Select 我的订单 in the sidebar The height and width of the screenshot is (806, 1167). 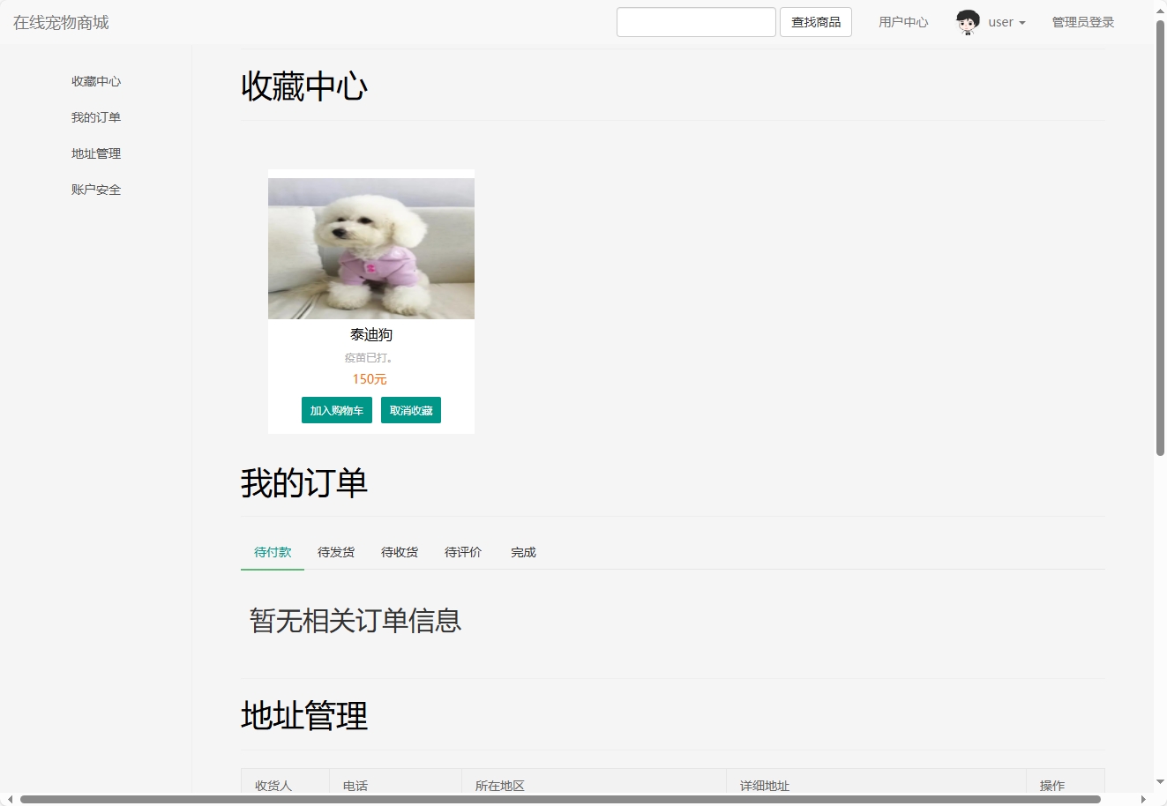pos(96,117)
